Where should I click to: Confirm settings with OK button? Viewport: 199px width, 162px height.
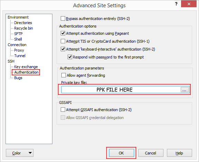tap(121, 153)
